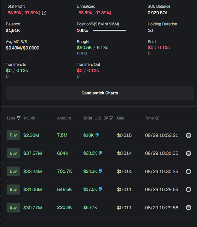
Task: Click the 9.6M bought token amount
Action: [82, 54]
